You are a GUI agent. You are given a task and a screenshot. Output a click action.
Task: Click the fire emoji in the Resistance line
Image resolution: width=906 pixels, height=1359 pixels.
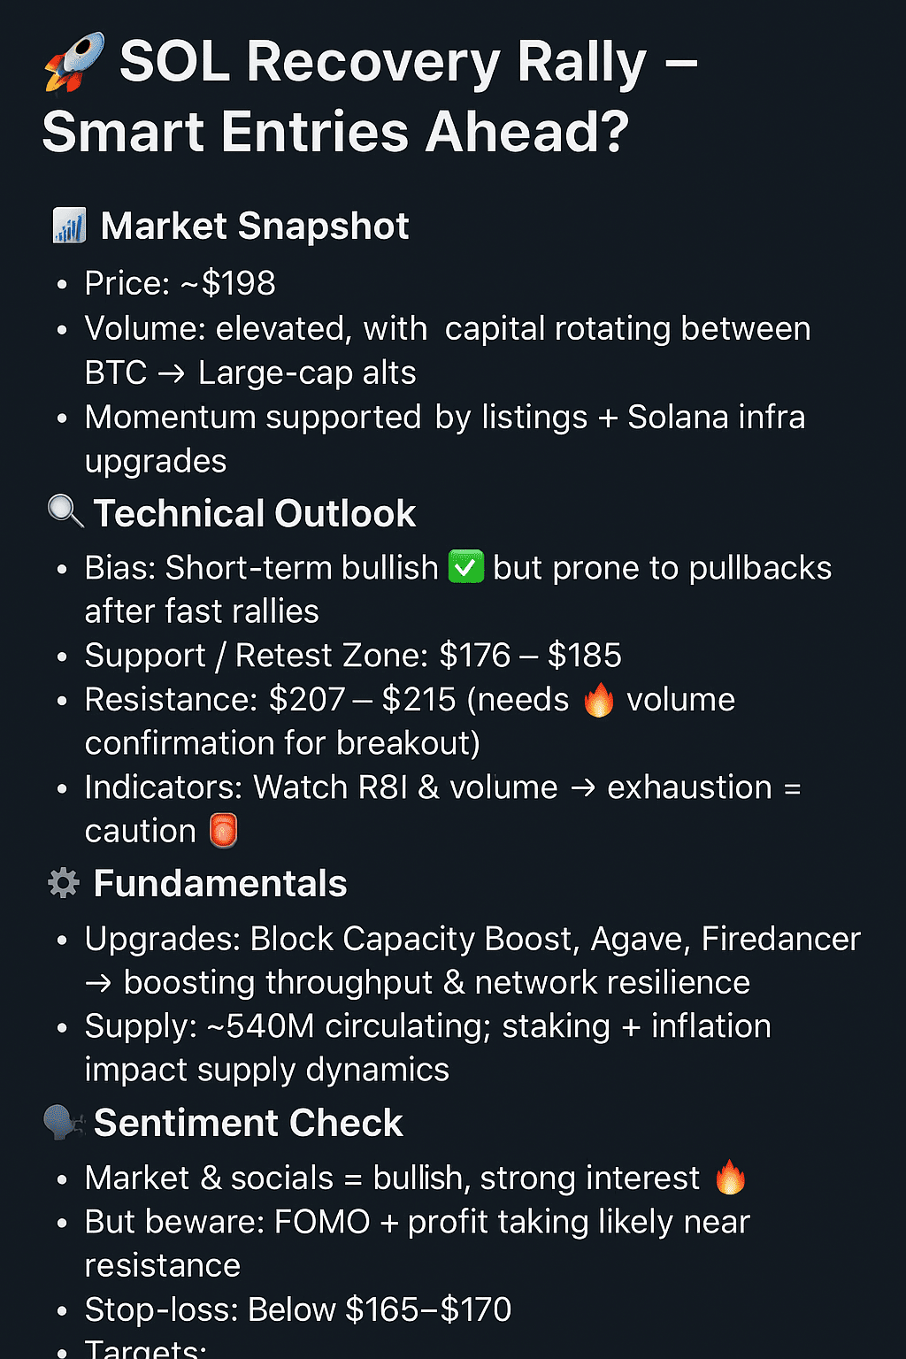599,700
